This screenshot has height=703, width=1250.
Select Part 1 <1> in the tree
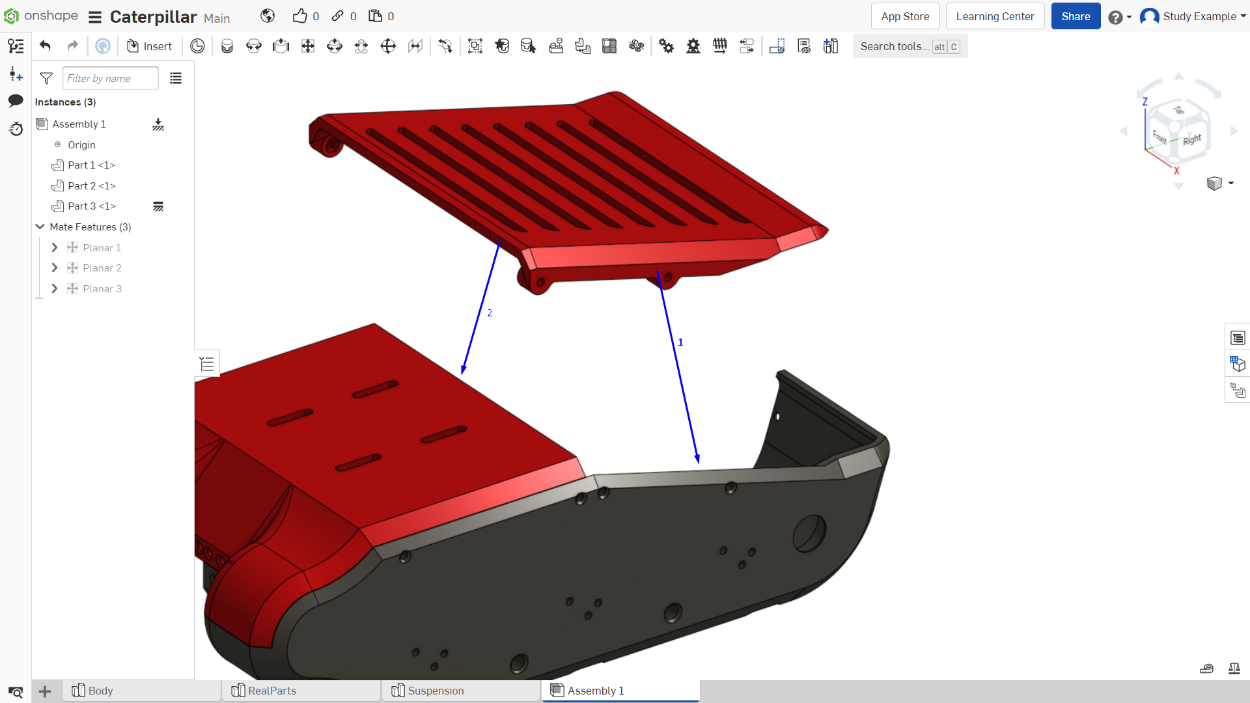tap(91, 165)
